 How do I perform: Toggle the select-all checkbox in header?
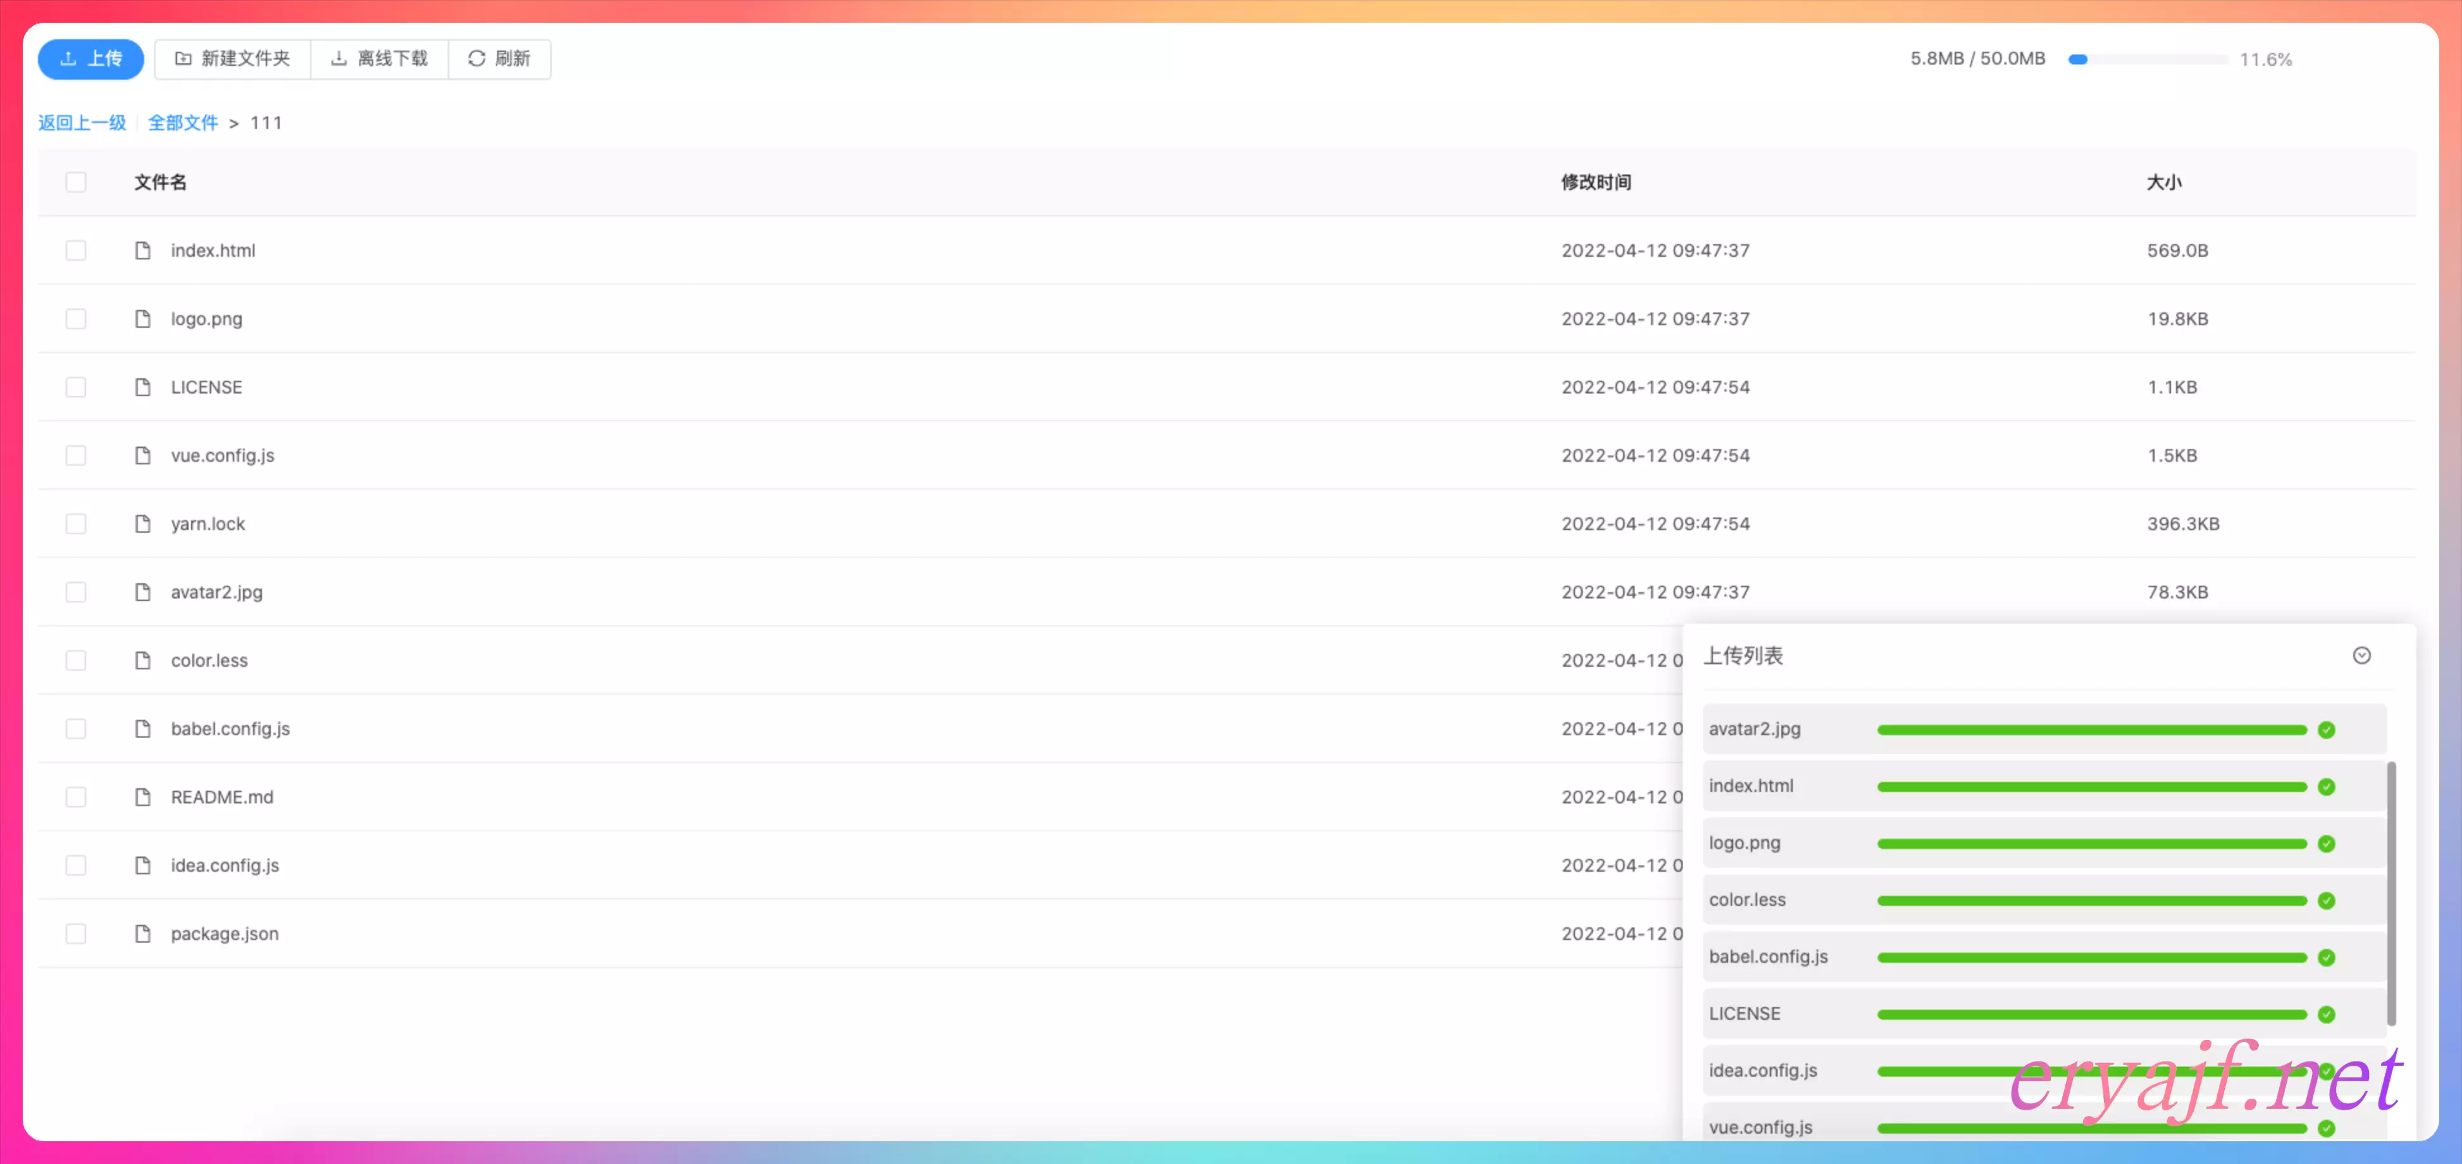pos(75,182)
